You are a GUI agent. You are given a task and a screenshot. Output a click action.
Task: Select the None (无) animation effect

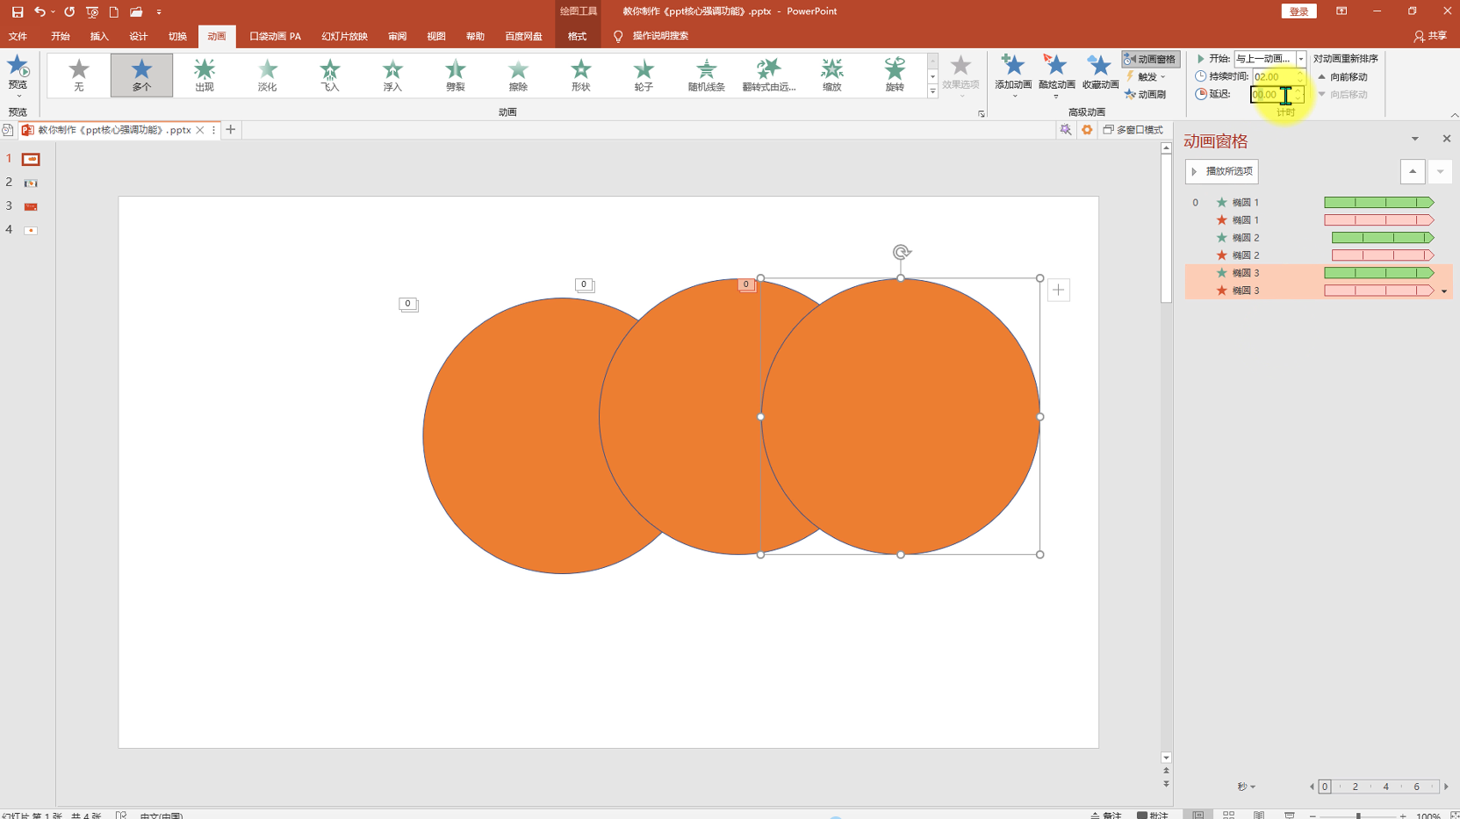point(79,75)
